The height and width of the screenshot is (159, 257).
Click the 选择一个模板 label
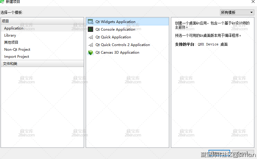coord(12,12)
